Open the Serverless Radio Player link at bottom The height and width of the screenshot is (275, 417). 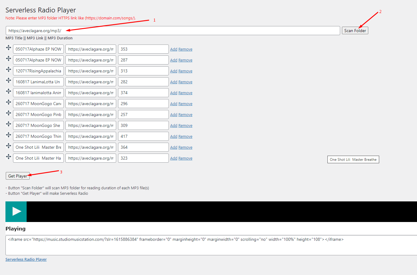pyautogui.click(x=26, y=260)
